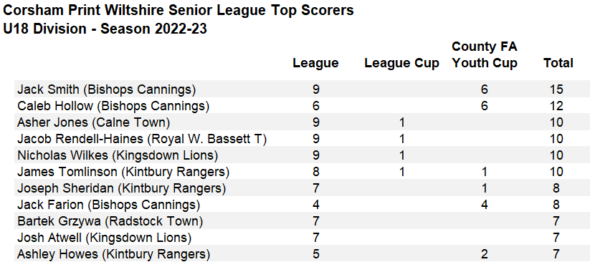The height and width of the screenshot is (262, 590).
Task: Click Jack Smith's total of 15
Action: pyautogui.click(x=556, y=89)
